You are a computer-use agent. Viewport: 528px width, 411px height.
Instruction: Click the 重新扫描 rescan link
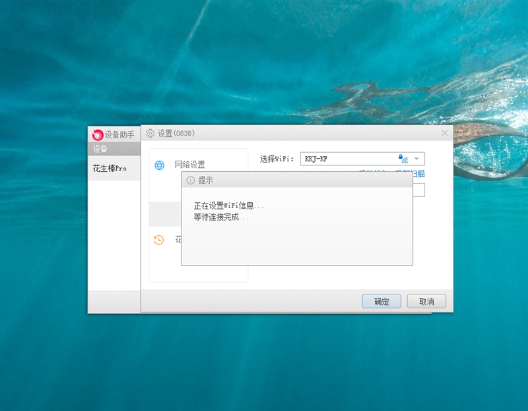point(422,173)
